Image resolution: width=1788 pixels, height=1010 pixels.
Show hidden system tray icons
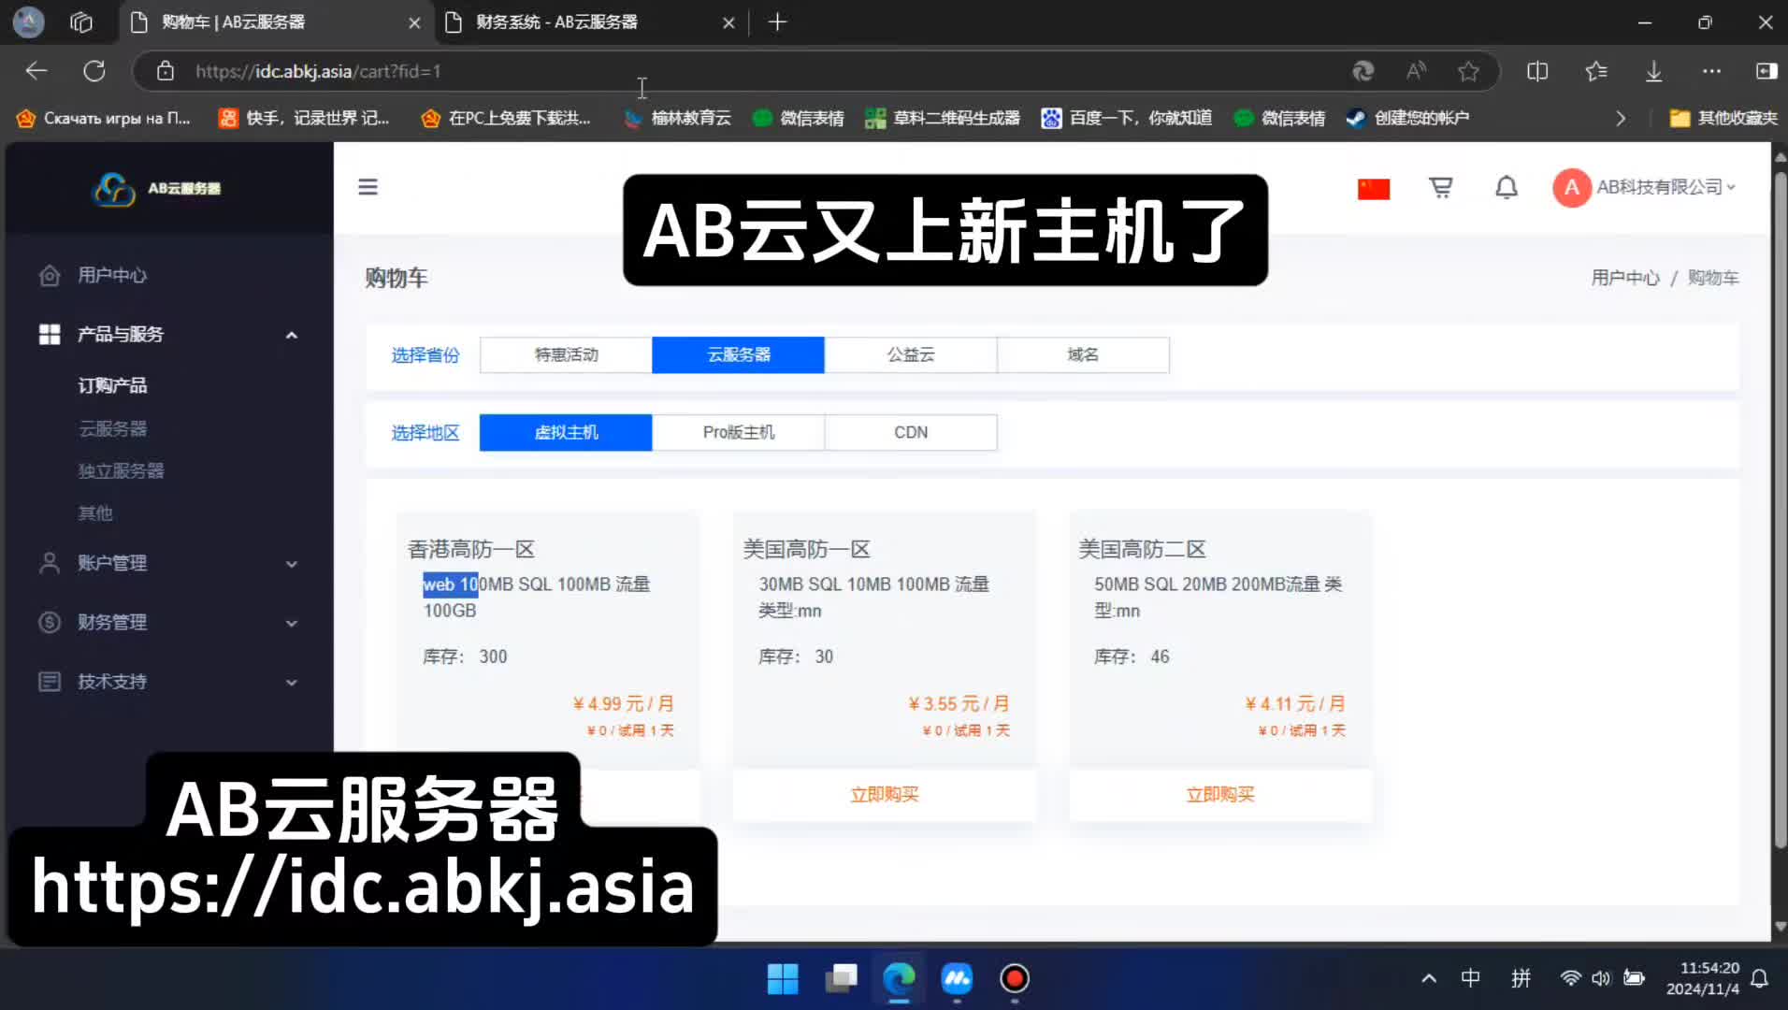[1429, 979]
